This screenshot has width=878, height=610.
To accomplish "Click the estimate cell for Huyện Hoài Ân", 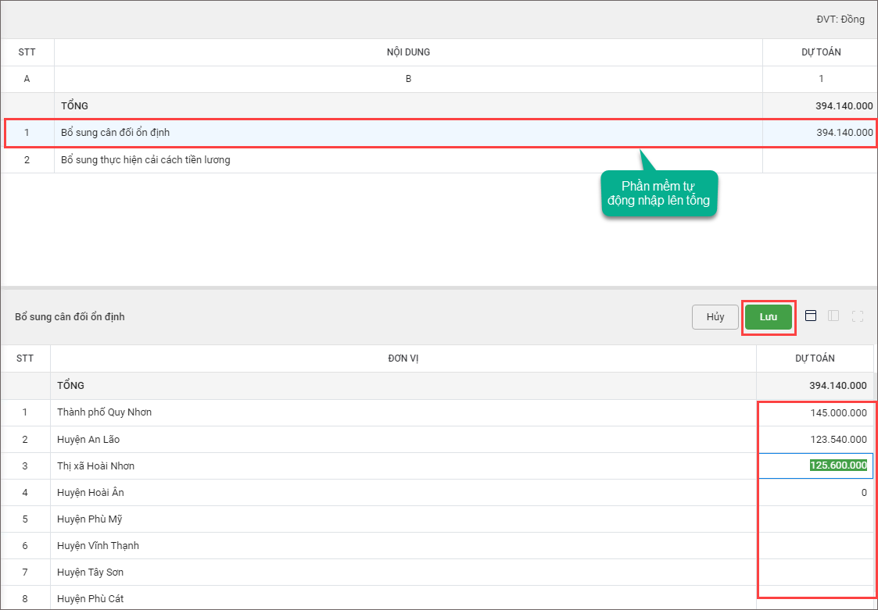I will (815, 492).
